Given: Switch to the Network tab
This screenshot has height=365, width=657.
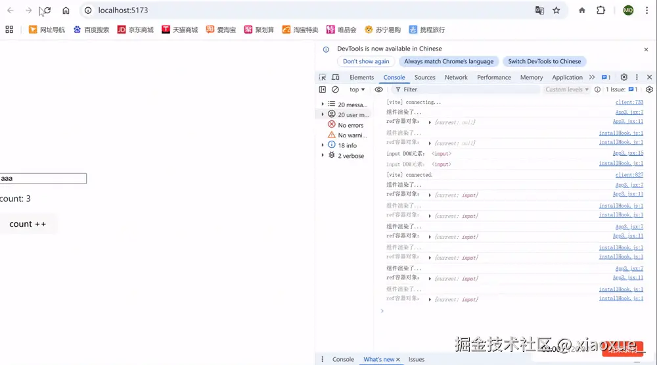Looking at the screenshot, I should tap(456, 77).
